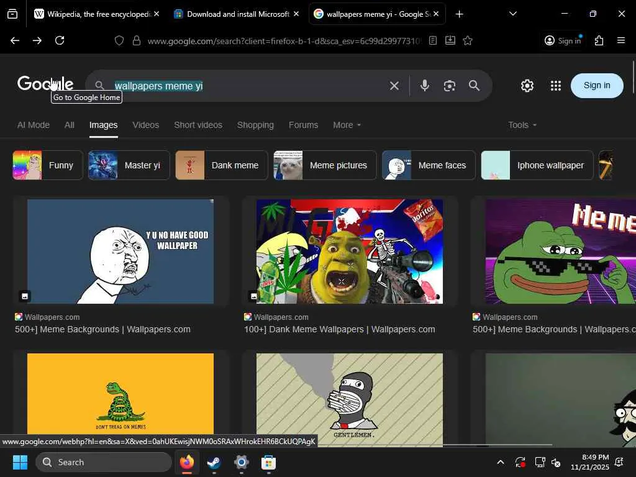
Task: Open Pepe with sunglasses image
Action: click(x=561, y=251)
